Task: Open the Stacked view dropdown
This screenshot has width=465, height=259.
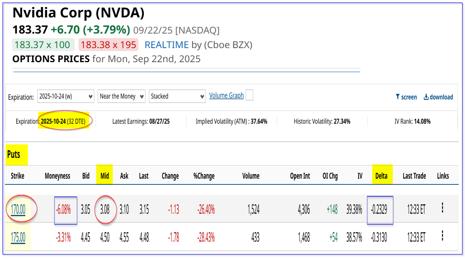Action: (x=177, y=97)
